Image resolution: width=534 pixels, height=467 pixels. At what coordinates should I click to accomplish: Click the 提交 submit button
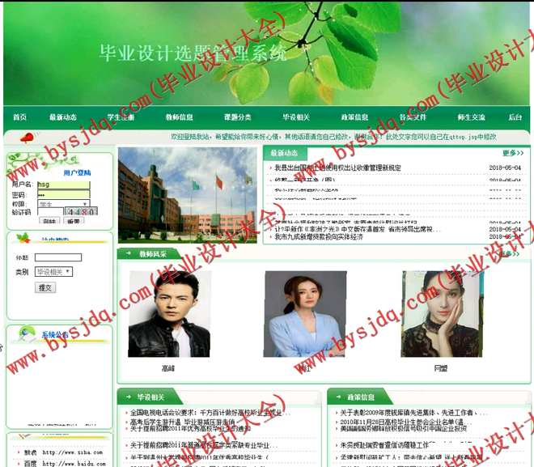(x=45, y=287)
